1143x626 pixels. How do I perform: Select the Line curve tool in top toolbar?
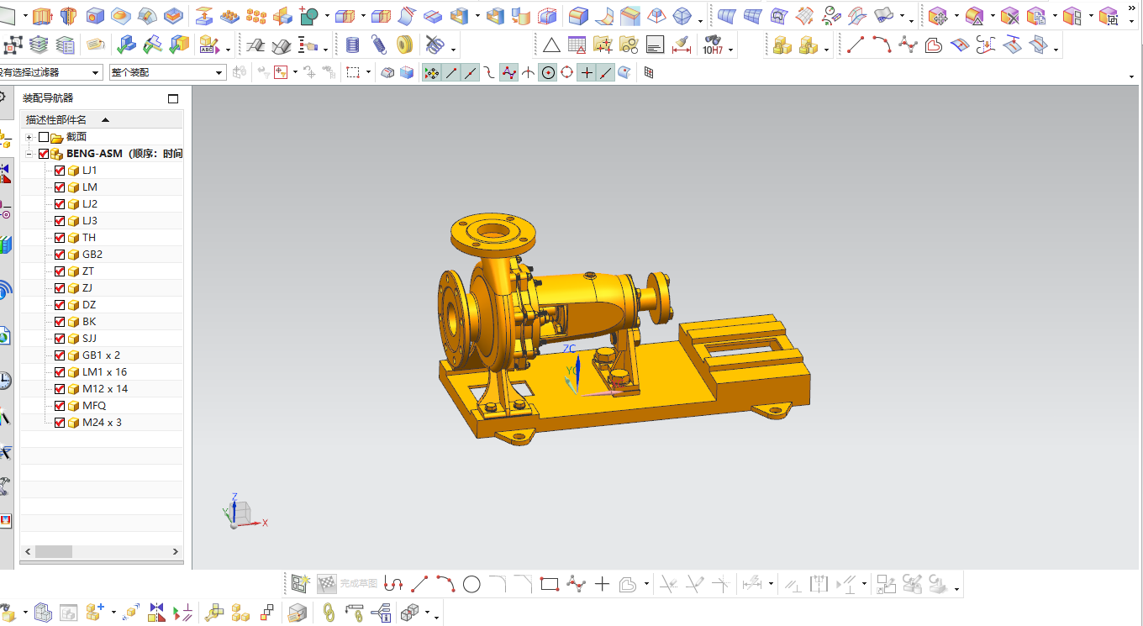click(855, 45)
